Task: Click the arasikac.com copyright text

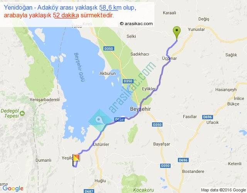Action: pyautogui.click(x=136, y=24)
